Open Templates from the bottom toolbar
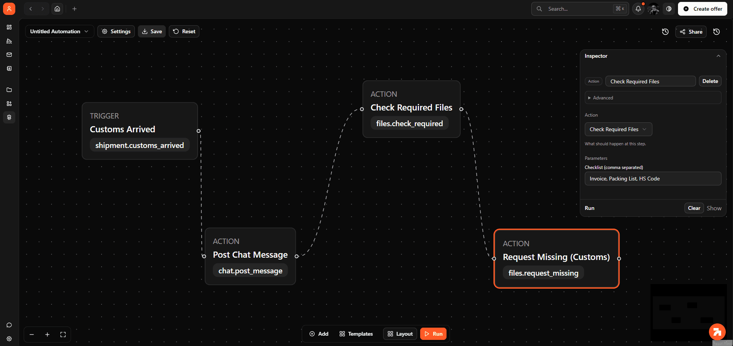Viewport: 733px width, 346px height. (356, 334)
